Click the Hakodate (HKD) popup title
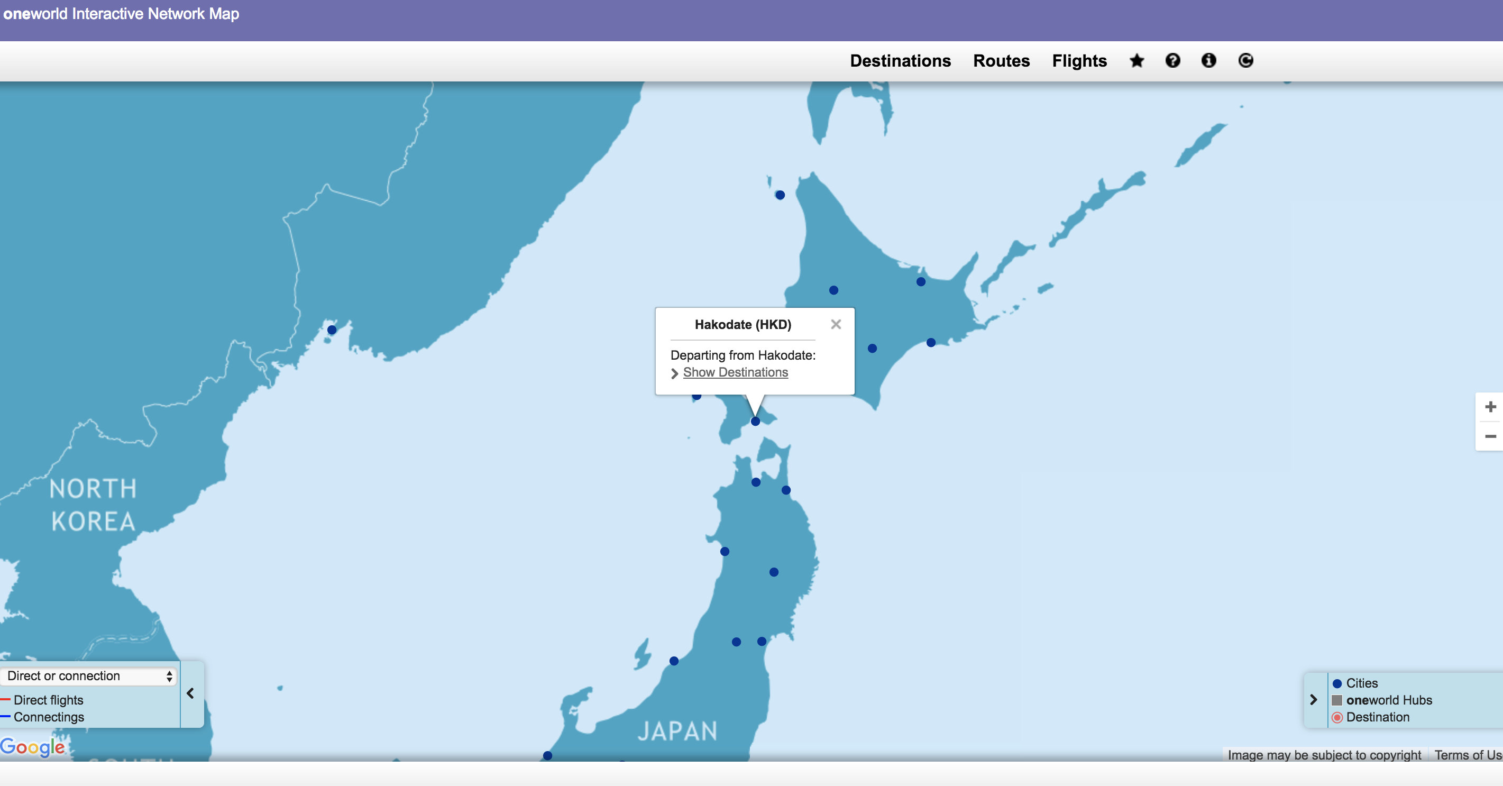This screenshot has width=1503, height=786. 743,324
